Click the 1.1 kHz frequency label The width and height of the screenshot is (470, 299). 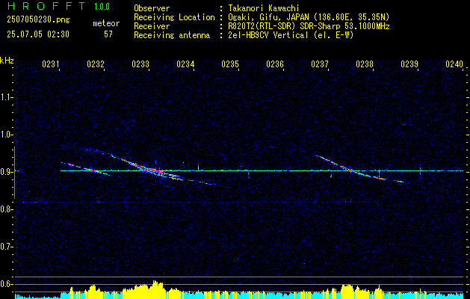[x=6, y=97]
